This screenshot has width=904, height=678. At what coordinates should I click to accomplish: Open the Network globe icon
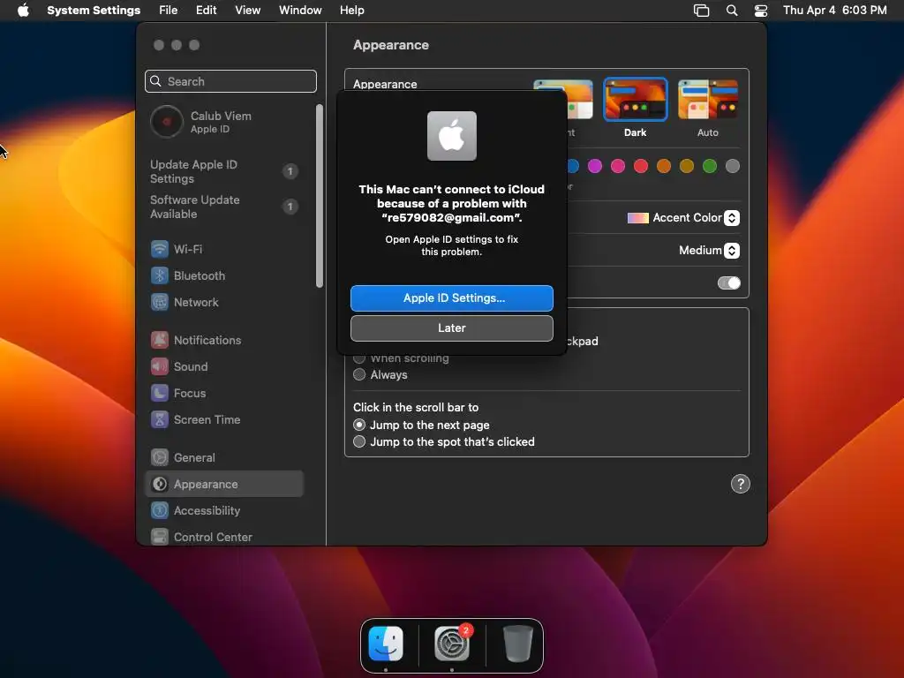(x=160, y=302)
